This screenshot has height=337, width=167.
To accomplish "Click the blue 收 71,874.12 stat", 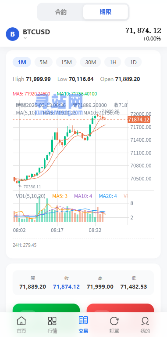I will tap(66, 283).
